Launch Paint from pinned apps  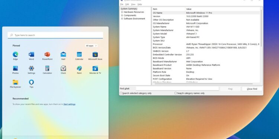click(x=79, y=68)
